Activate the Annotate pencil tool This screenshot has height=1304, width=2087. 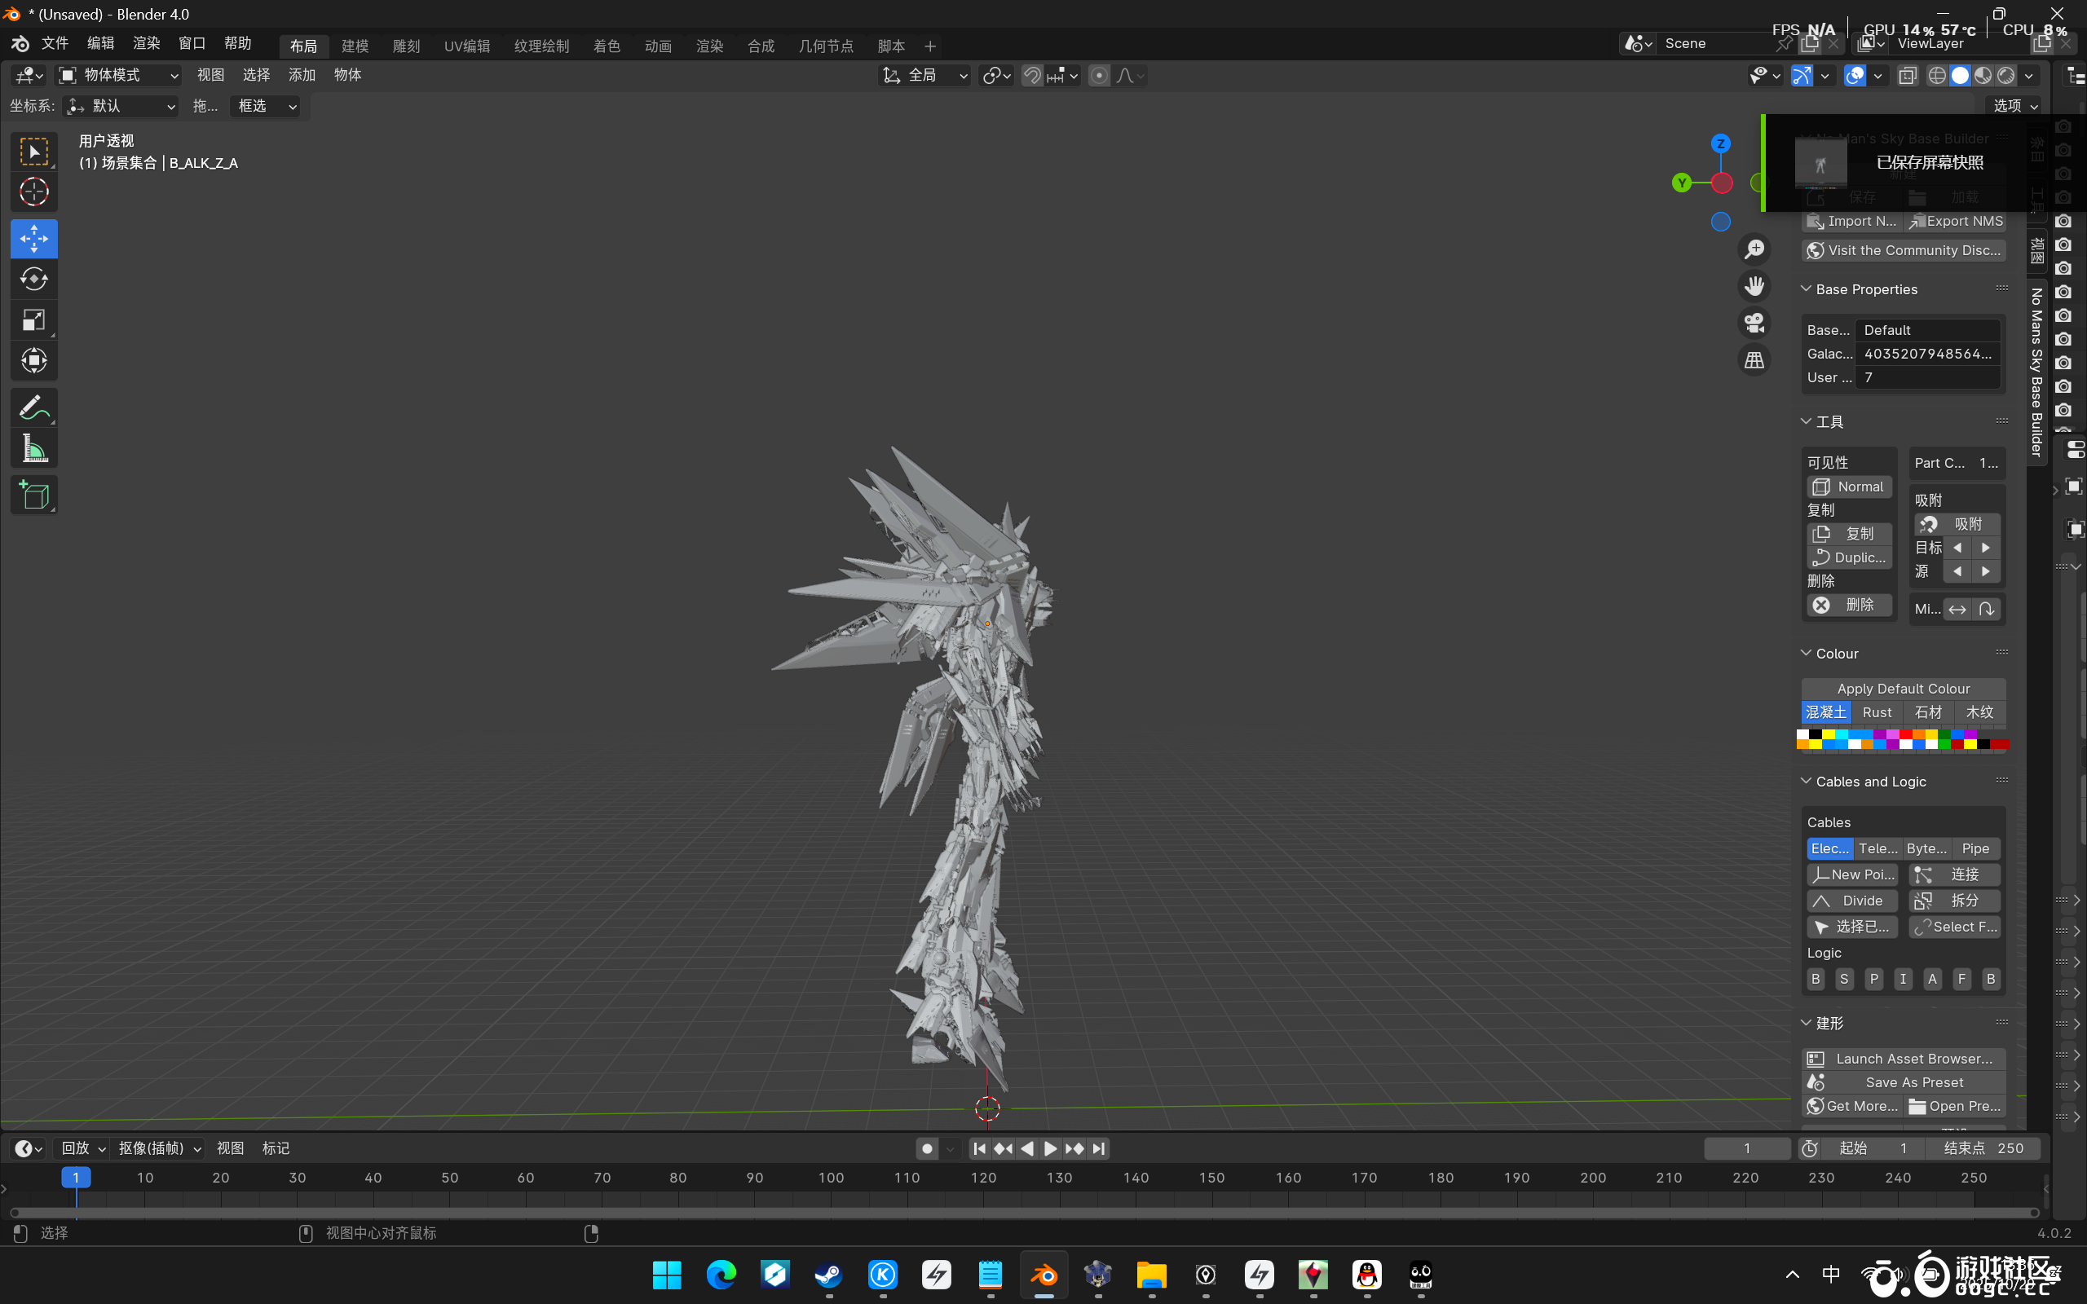(33, 407)
